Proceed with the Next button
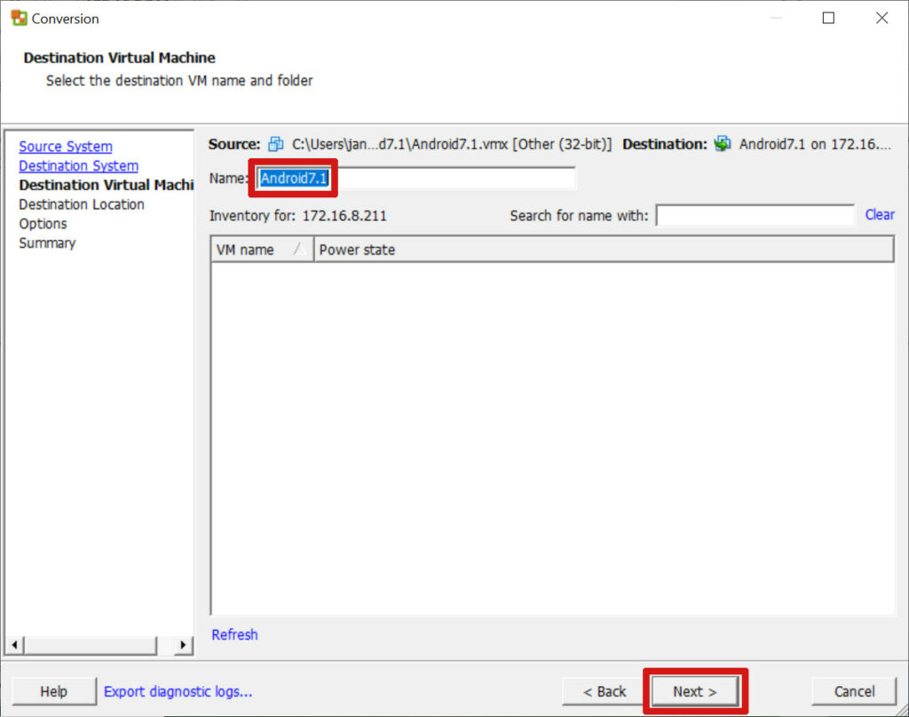 (x=695, y=691)
